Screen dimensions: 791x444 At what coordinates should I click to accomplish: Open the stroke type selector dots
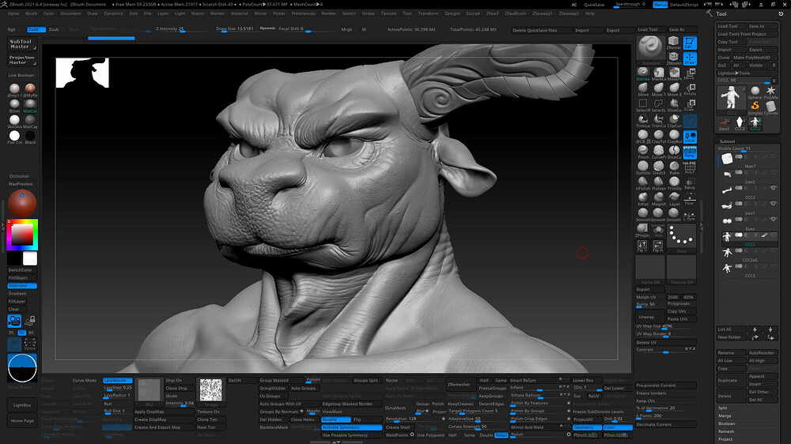coord(682,236)
